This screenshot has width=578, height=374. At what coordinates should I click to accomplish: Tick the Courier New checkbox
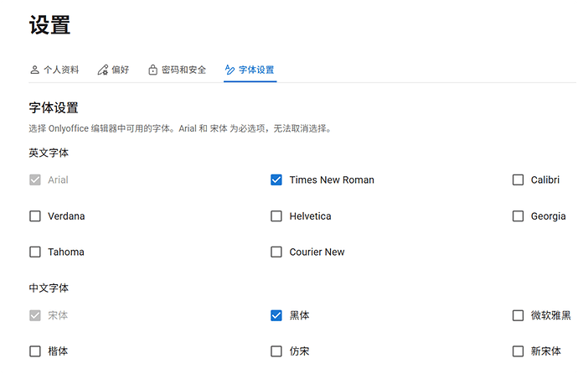pyautogui.click(x=276, y=252)
